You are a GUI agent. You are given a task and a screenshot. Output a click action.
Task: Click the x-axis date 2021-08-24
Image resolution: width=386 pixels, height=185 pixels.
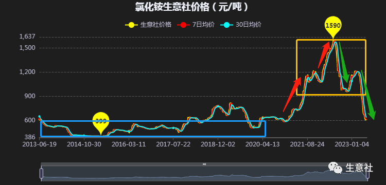pyautogui.click(x=307, y=144)
